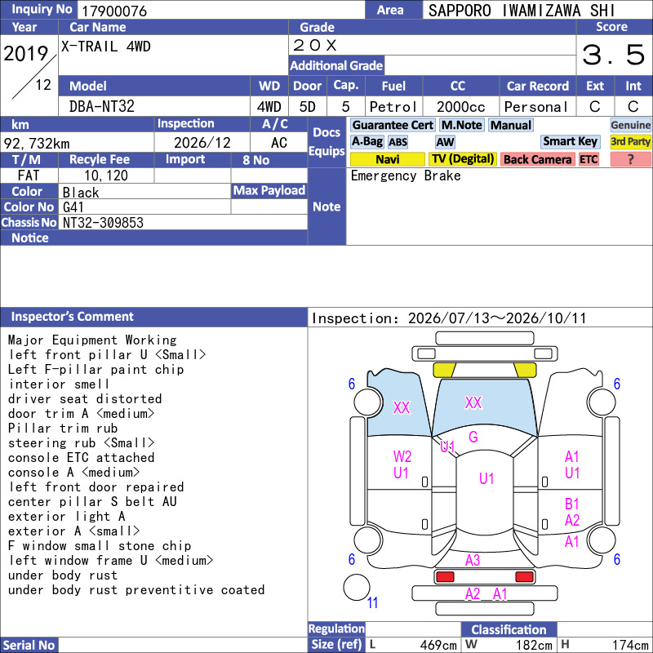
Task: Click the car name X-TRAIL 4WD
Action: [x=106, y=47]
